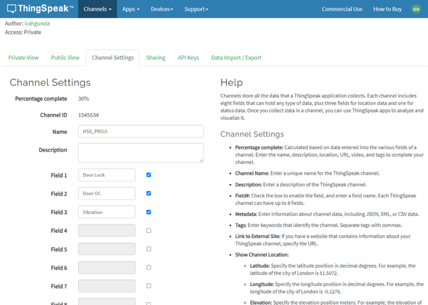
Task: Click into the Description text area
Action: click(141, 153)
